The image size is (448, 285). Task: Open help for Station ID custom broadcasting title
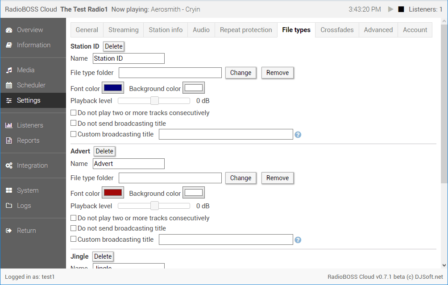298,134
